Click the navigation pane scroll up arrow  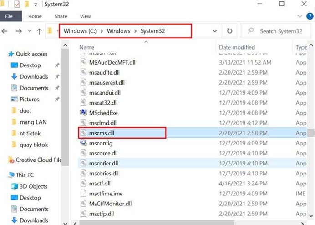point(65,45)
